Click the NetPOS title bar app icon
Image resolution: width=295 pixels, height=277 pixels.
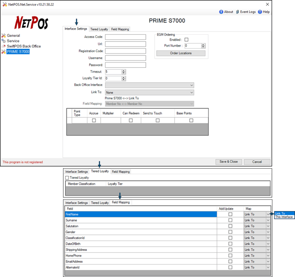tap(5, 4)
